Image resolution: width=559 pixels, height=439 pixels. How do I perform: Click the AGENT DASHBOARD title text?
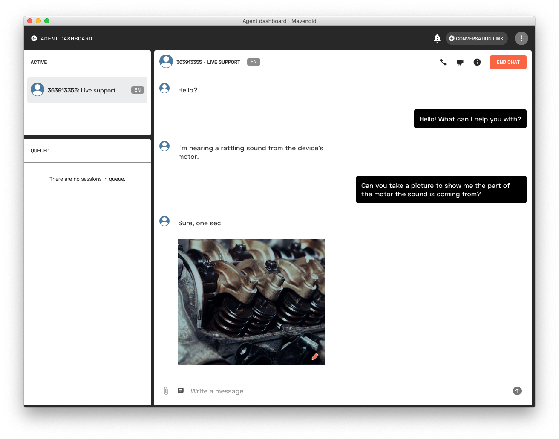click(x=66, y=39)
